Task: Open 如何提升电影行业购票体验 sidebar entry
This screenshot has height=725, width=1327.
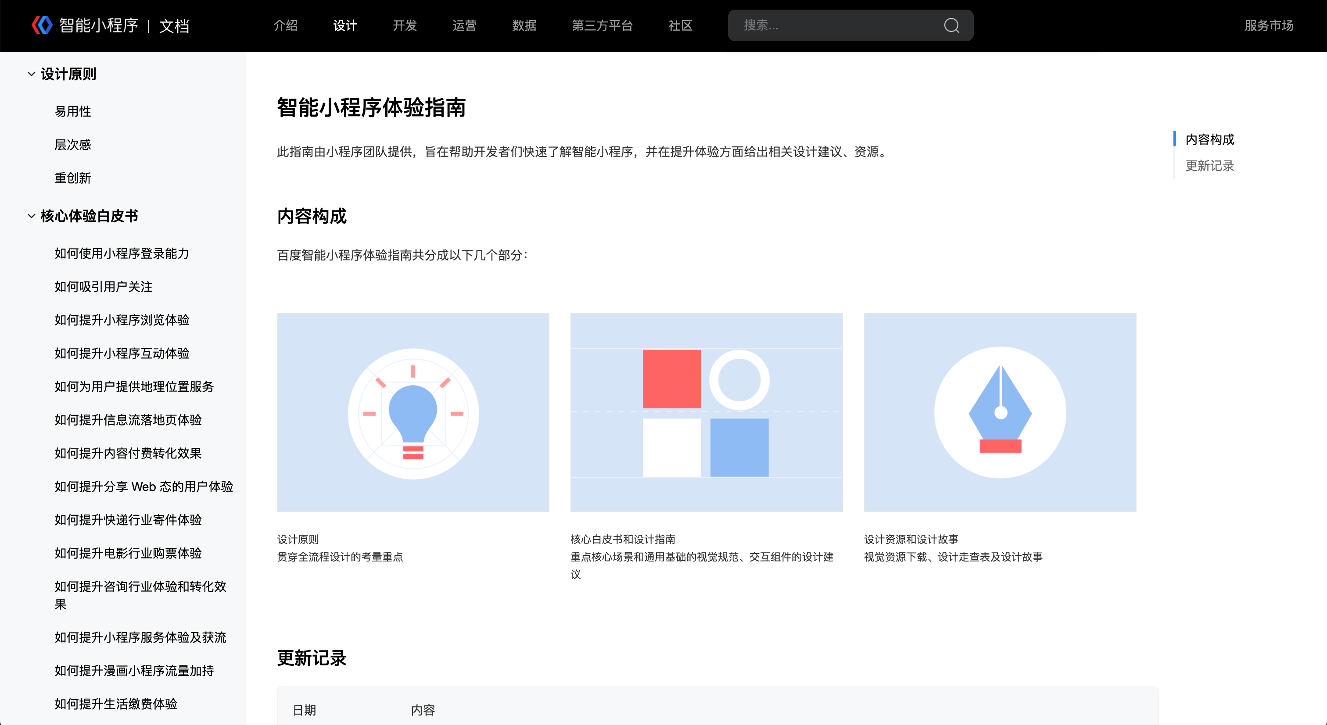Action: 128,553
